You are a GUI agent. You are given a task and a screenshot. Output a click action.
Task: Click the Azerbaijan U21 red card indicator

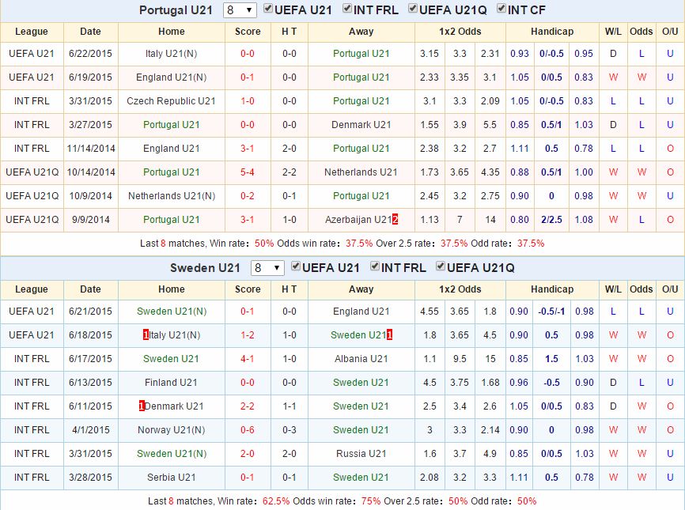click(395, 220)
